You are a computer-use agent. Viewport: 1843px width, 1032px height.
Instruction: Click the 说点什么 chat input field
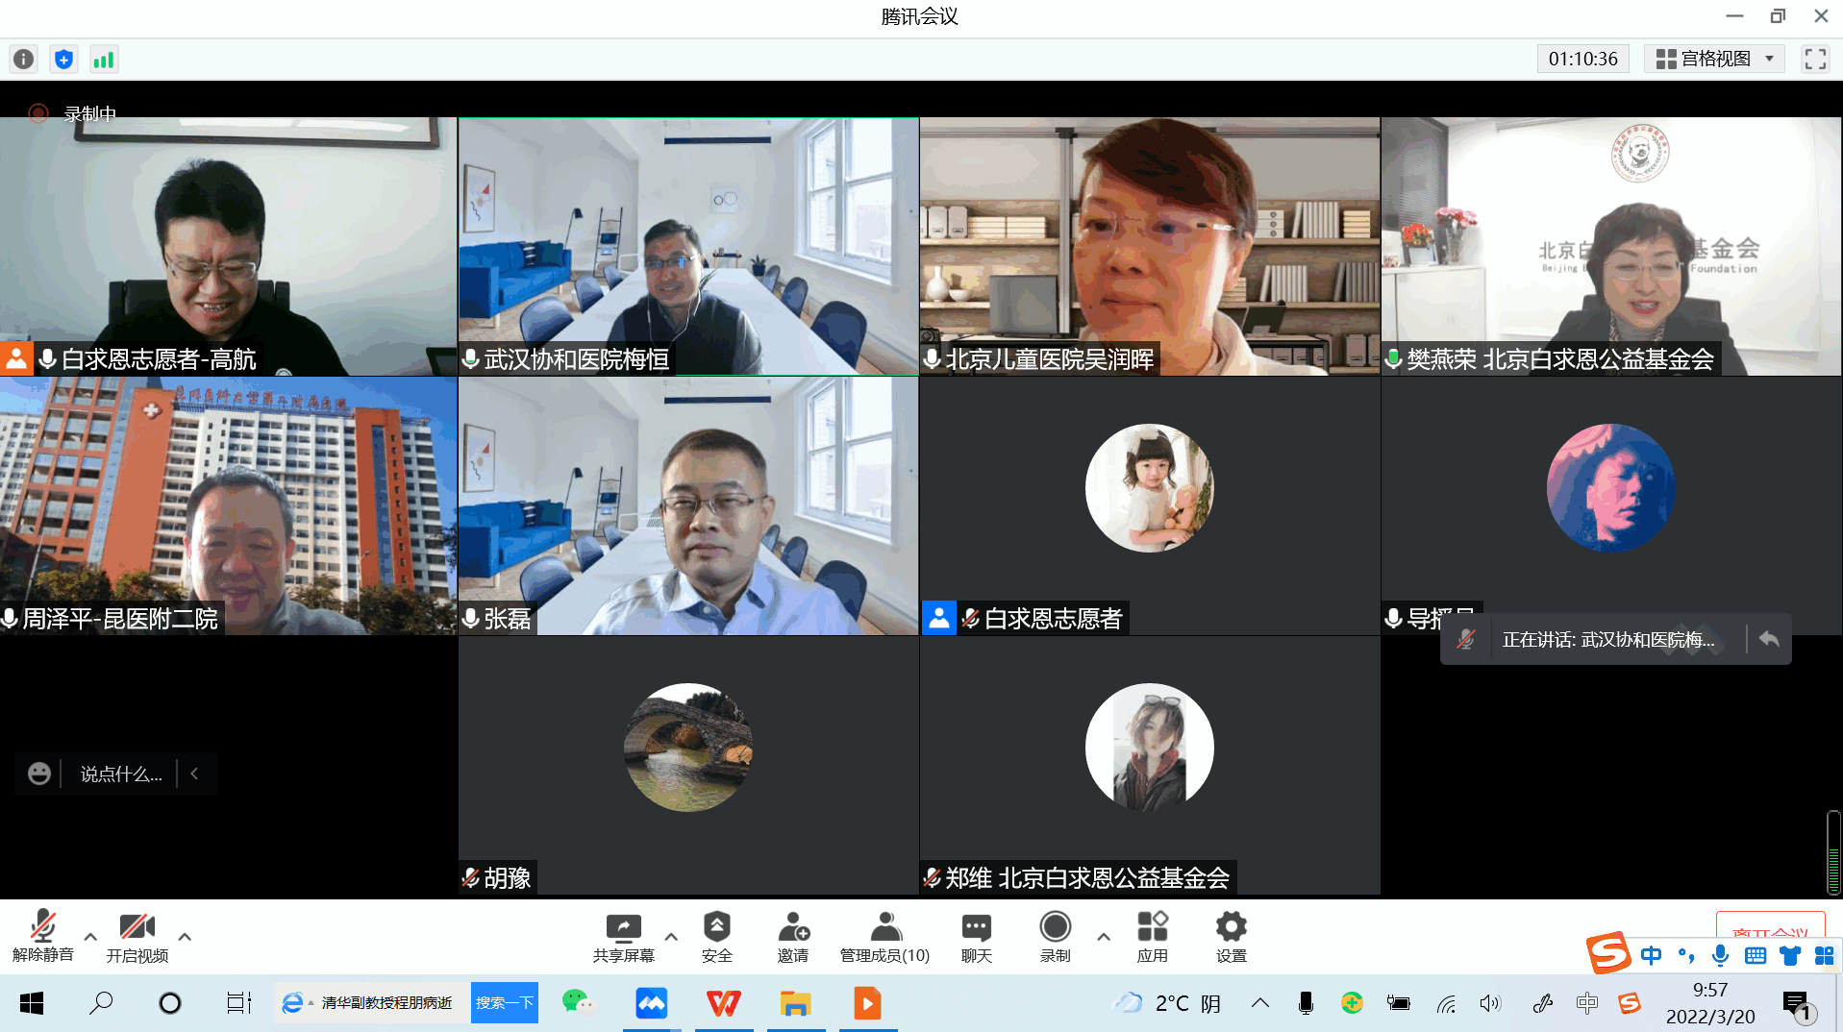point(120,774)
